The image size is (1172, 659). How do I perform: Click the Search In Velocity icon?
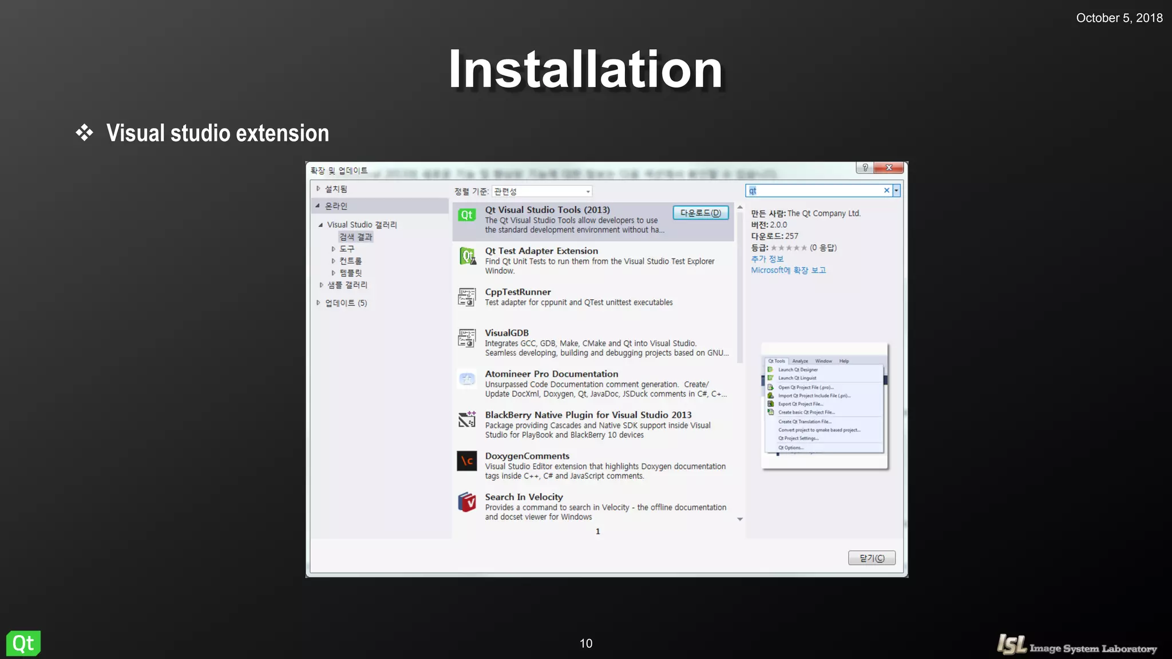coord(467,502)
